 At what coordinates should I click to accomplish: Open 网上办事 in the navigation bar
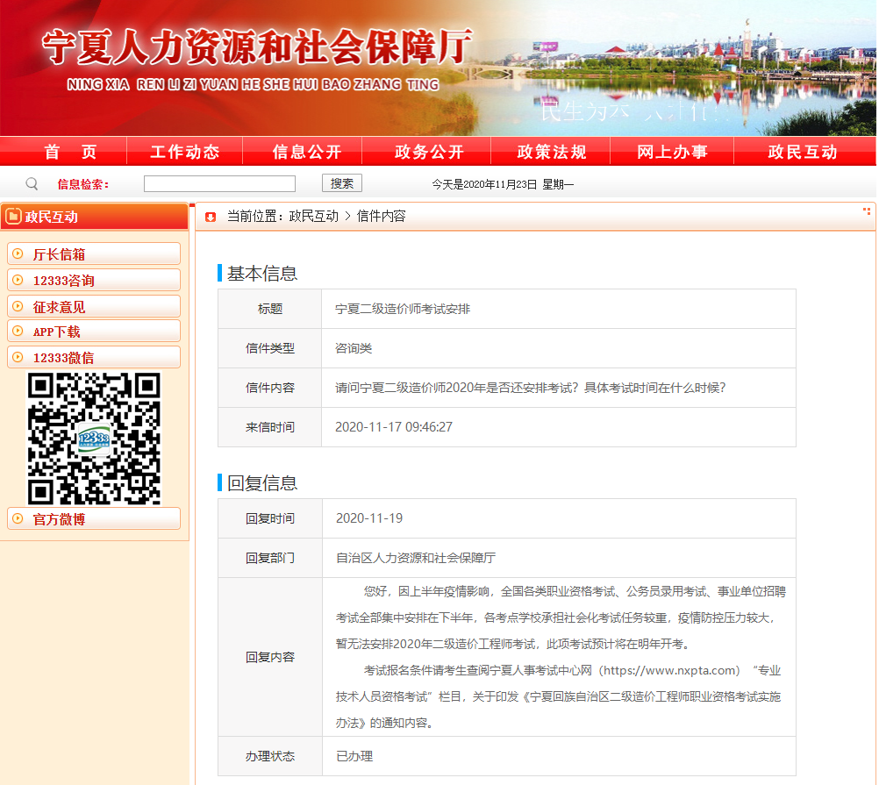tap(673, 152)
